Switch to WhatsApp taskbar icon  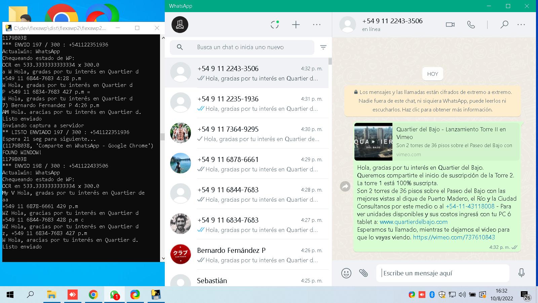click(114, 295)
